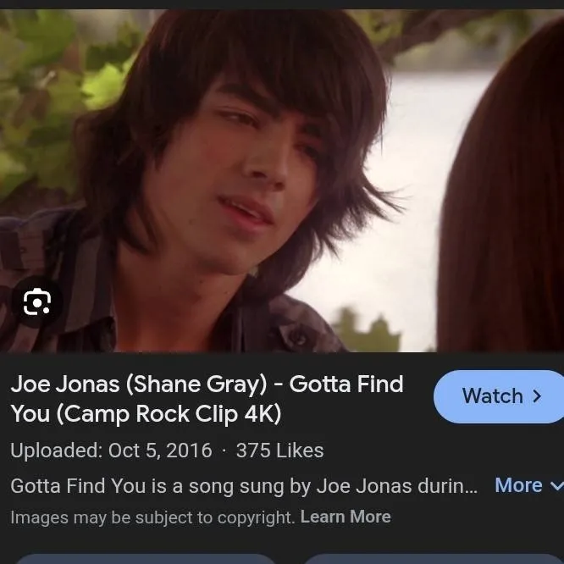Tap the right chip below copyright notice

(432, 559)
